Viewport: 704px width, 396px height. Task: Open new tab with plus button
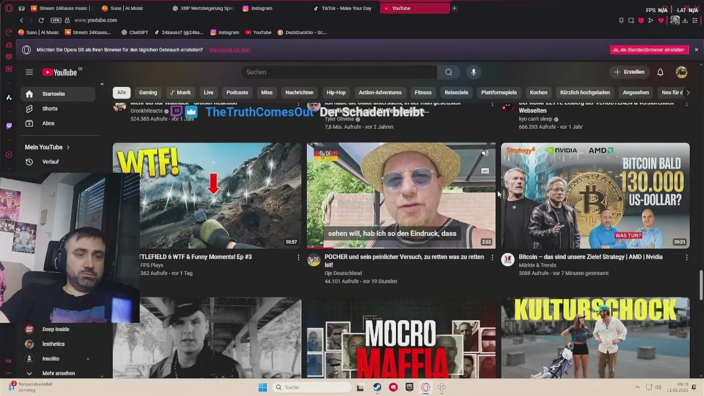point(454,8)
